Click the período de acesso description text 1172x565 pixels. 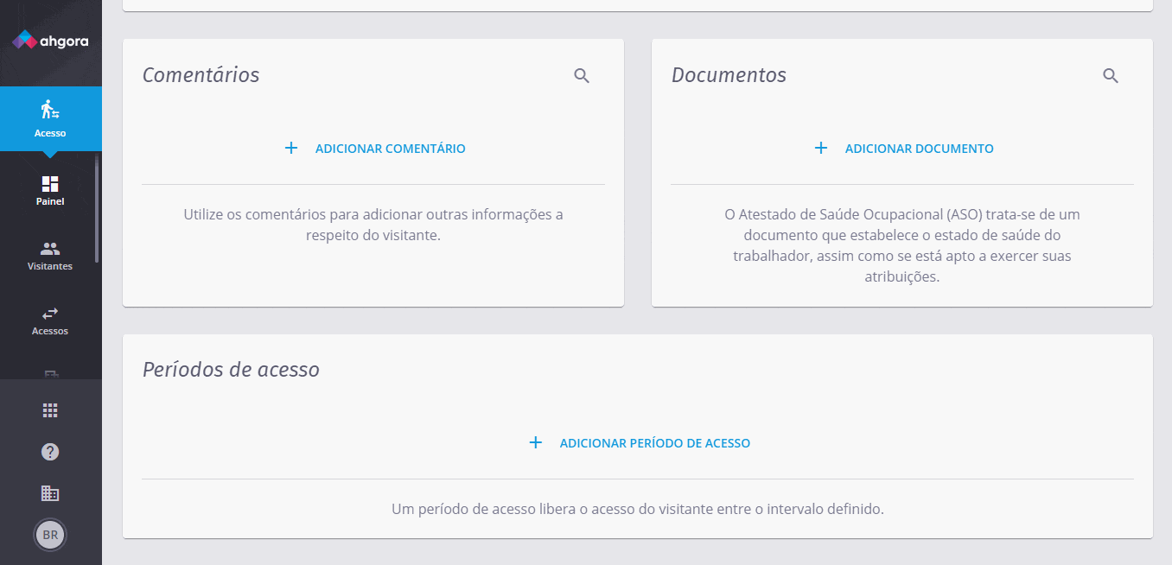638,509
